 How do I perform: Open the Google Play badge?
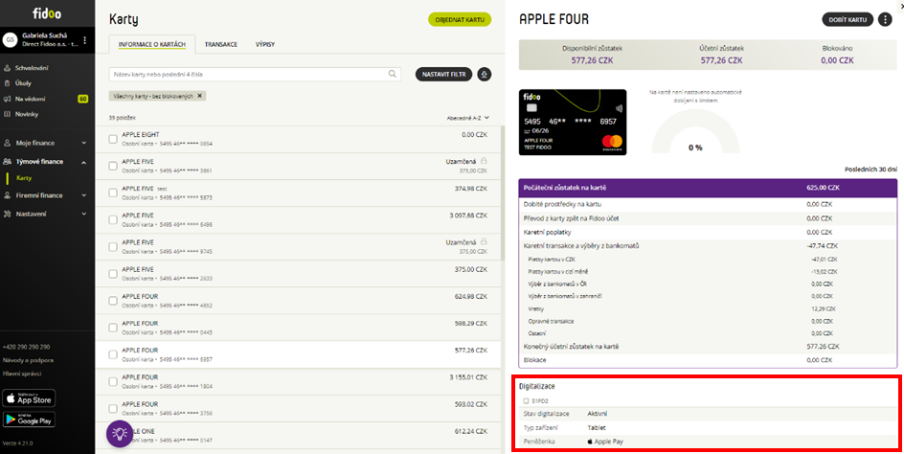30,419
